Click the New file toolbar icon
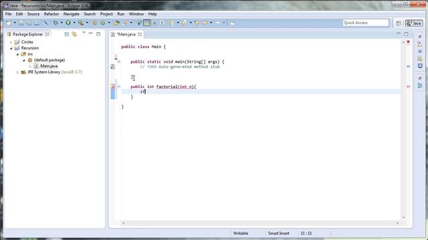 pyautogui.click(x=9, y=23)
